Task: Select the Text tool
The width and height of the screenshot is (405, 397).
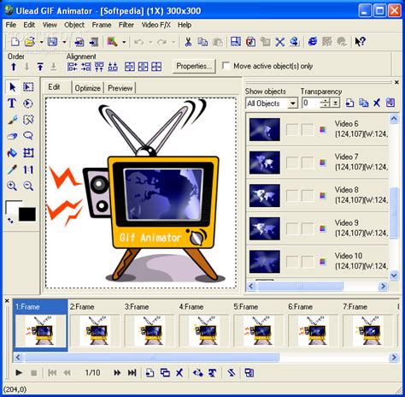Action: (12, 103)
